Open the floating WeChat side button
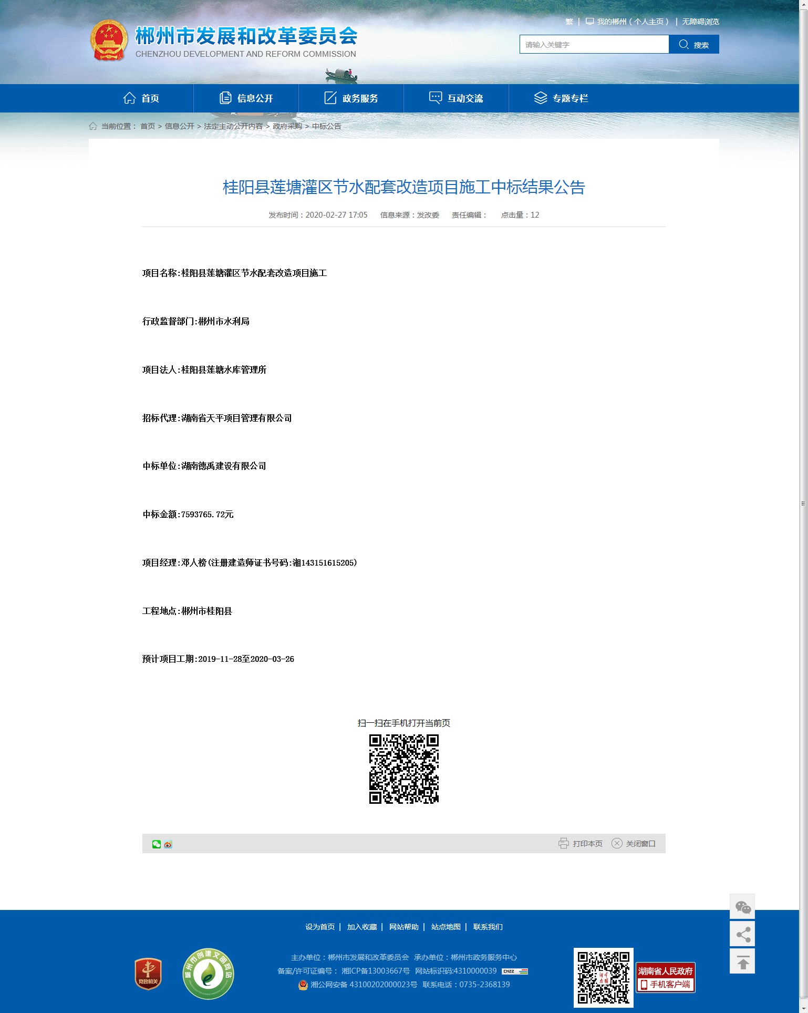This screenshot has height=1013, width=808. tap(742, 907)
